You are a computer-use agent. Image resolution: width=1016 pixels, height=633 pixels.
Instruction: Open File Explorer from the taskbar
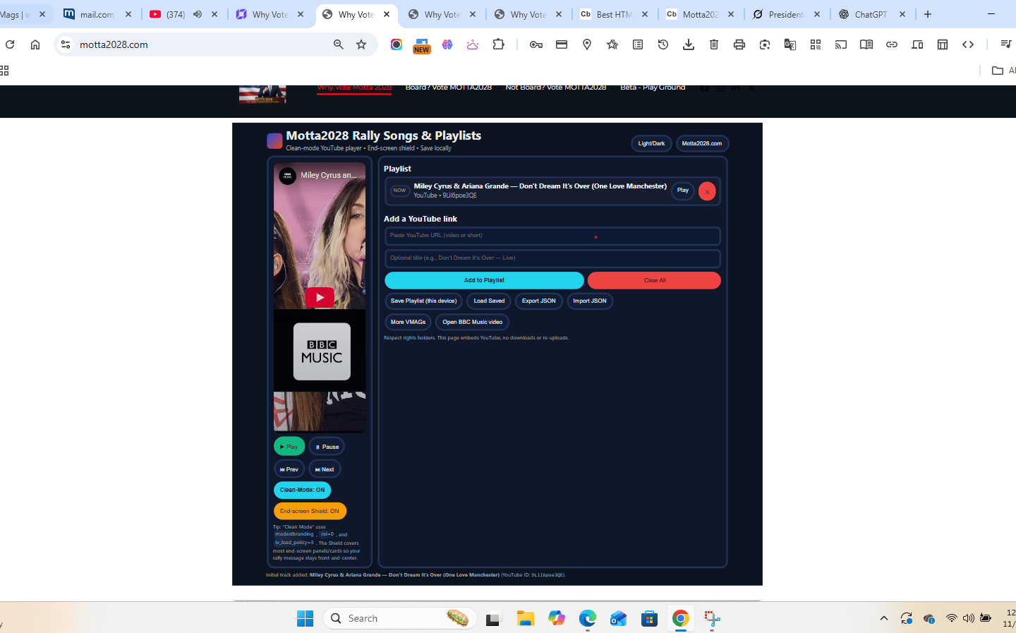pyautogui.click(x=525, y=618)
